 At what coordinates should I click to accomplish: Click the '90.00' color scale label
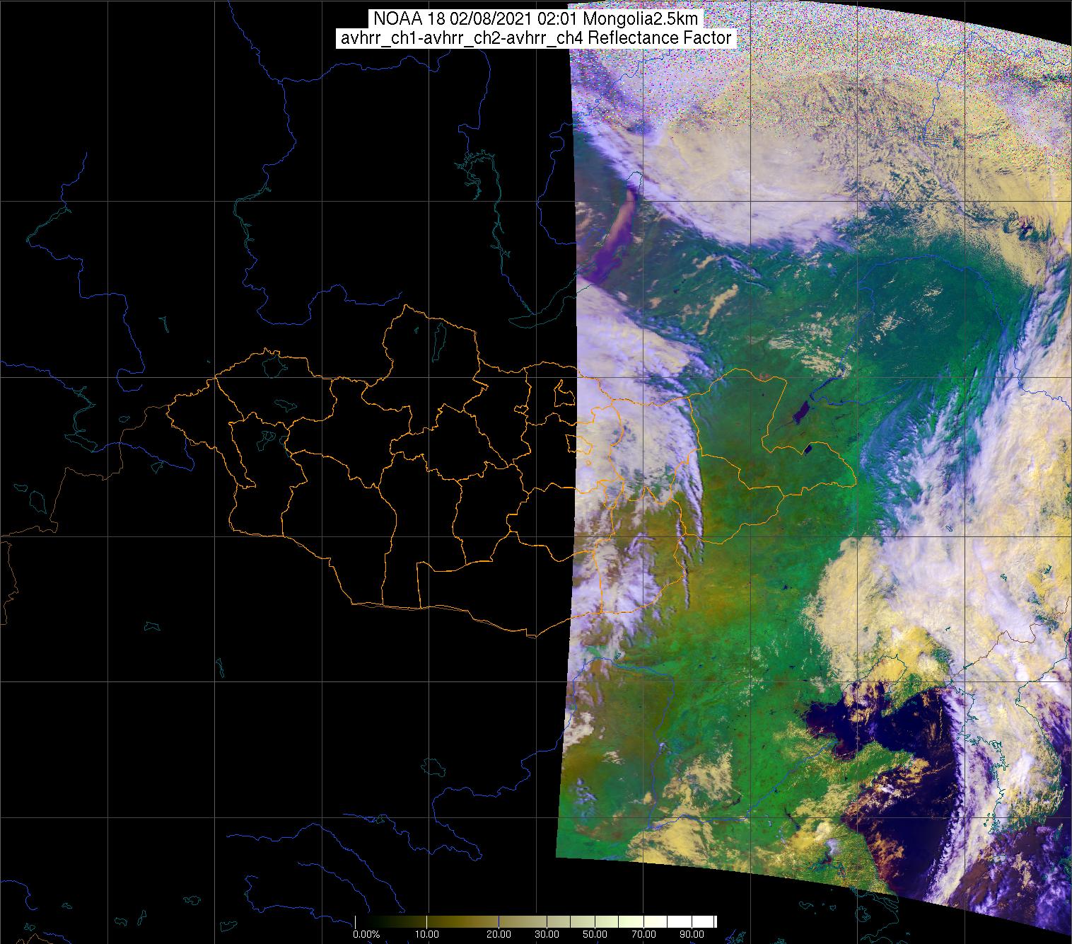click(691, 936)
